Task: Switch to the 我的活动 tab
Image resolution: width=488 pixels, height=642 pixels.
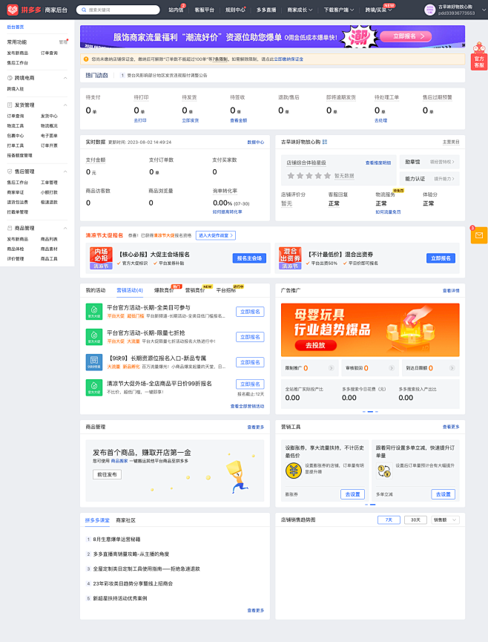Action: (96, 290)
